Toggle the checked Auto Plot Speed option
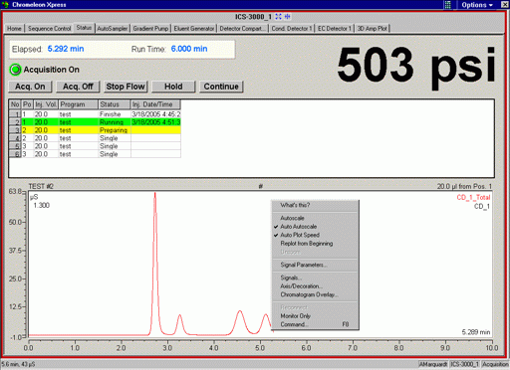 [315, 235]
